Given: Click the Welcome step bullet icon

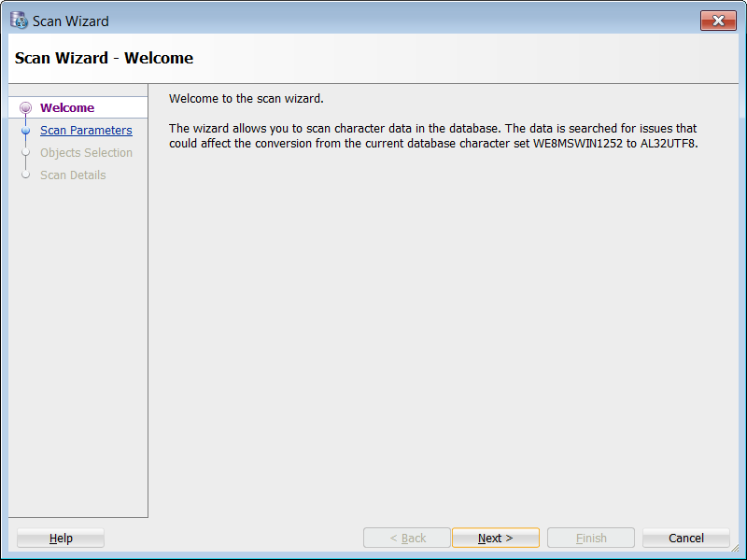Looking at the screenshot, I should tap(25, 108).
